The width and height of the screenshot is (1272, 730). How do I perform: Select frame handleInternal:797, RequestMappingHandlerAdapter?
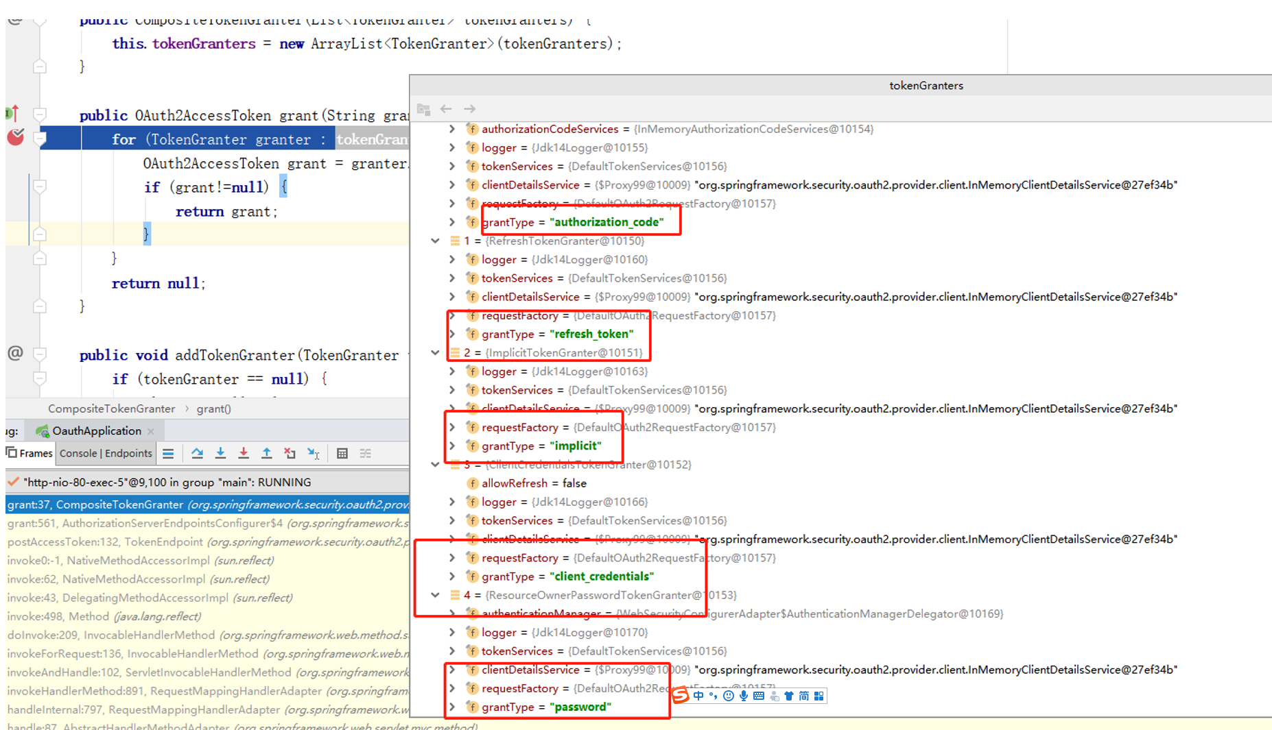coord(207,709)
